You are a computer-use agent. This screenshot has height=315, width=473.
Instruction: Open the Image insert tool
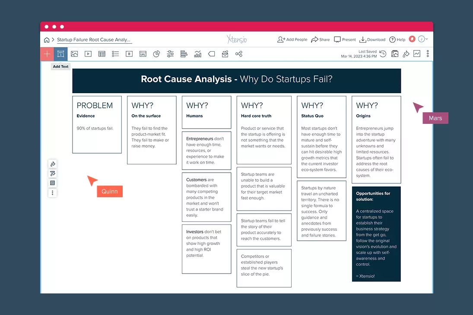[74, 54]
